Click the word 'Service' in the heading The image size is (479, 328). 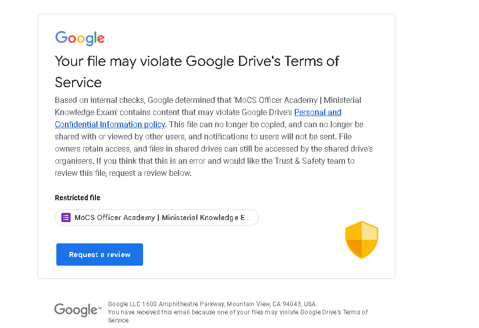[78, 83]
